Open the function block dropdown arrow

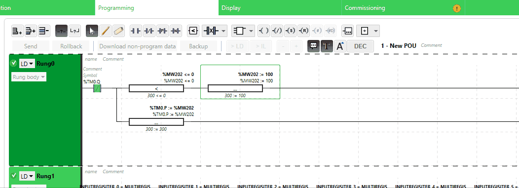click(251, 31)
